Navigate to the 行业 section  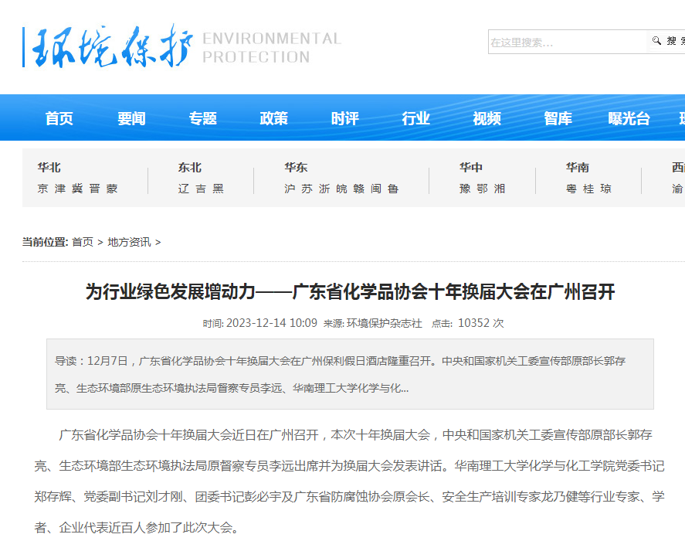tap(416, 118)
